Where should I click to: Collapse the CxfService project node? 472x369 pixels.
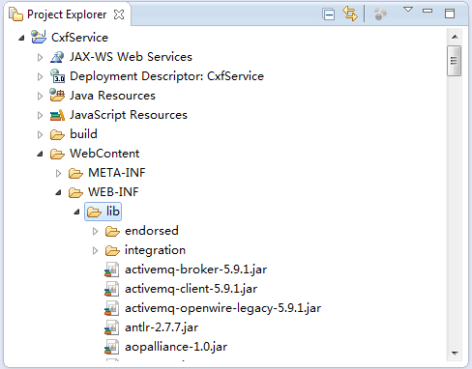[x=21, y=38]
